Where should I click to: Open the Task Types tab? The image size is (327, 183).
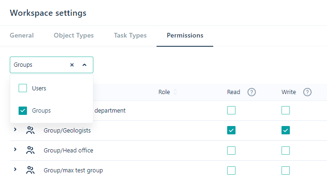coord(130,36)
